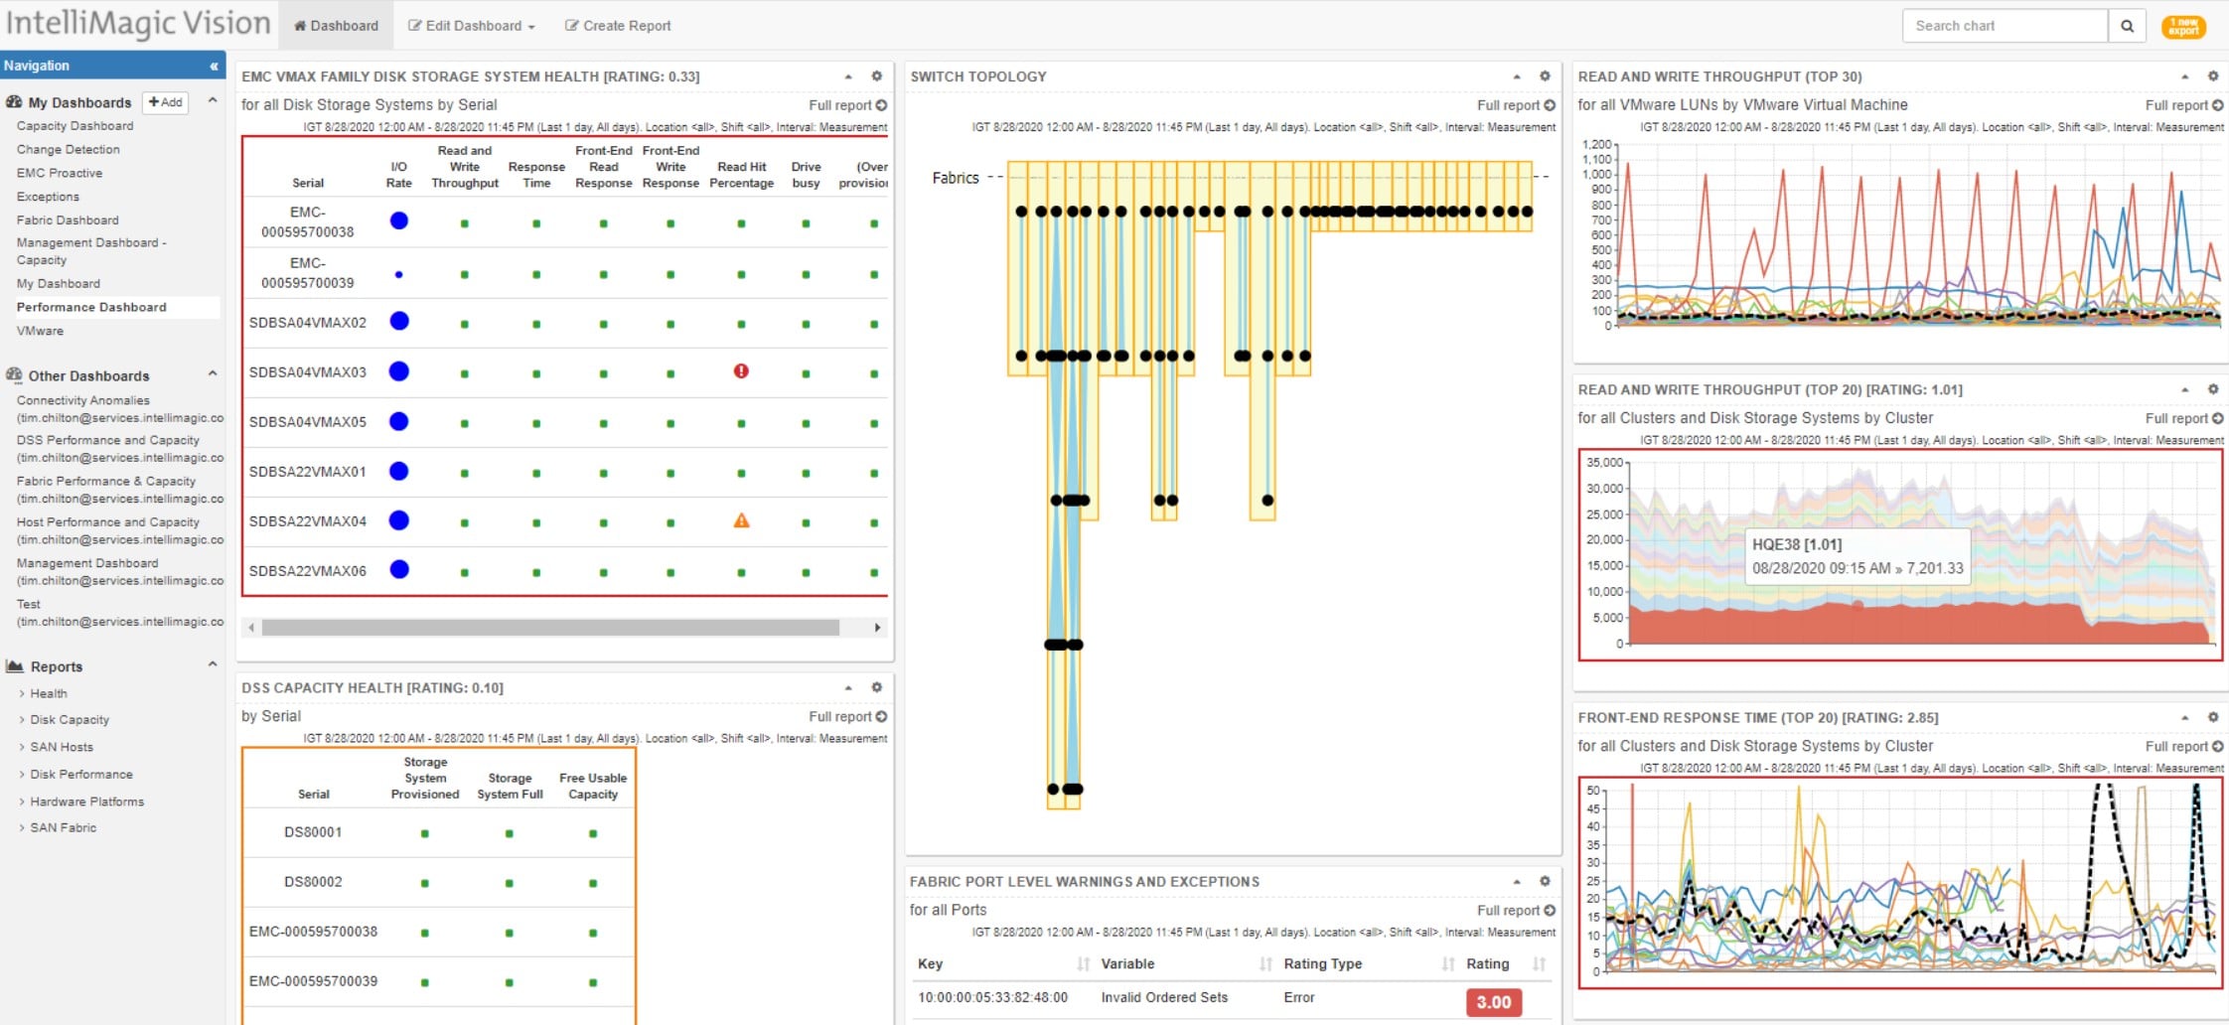Open Full report for Switch Topology
Image resolution: width=2229 pixels, height=1025 pixels.
(x=1516, y=105)
